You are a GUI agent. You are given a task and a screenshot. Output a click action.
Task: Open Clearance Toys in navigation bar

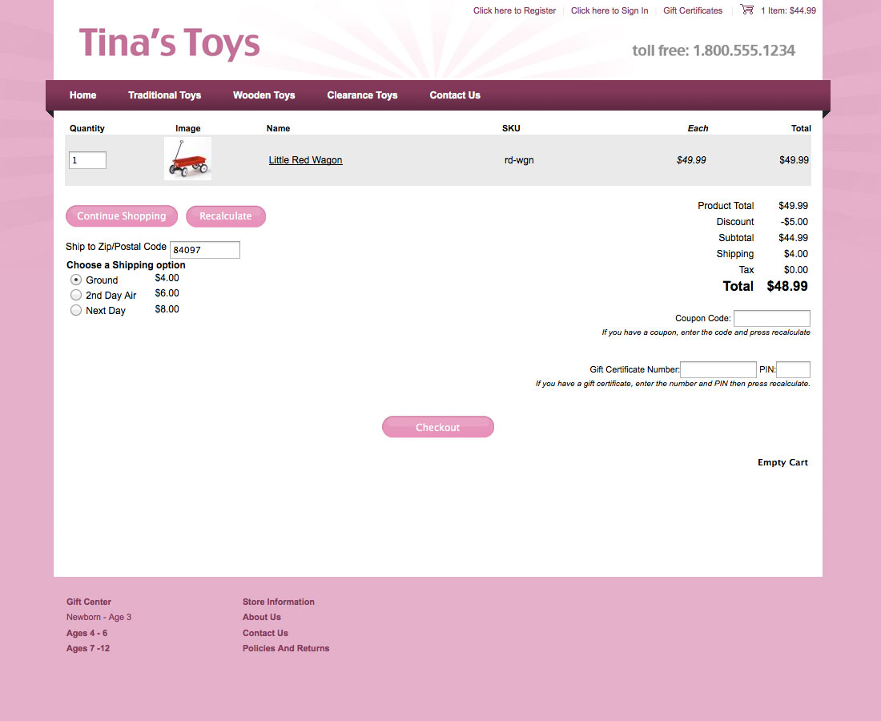(x=362, y=95)
